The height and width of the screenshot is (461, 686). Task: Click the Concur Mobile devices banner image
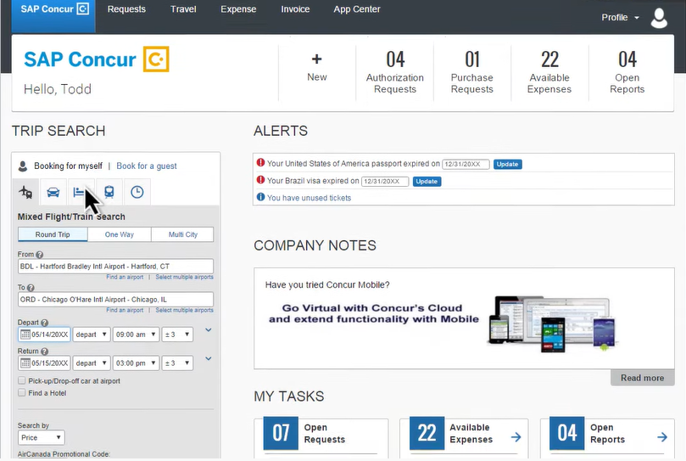click(x=553, y=324)
